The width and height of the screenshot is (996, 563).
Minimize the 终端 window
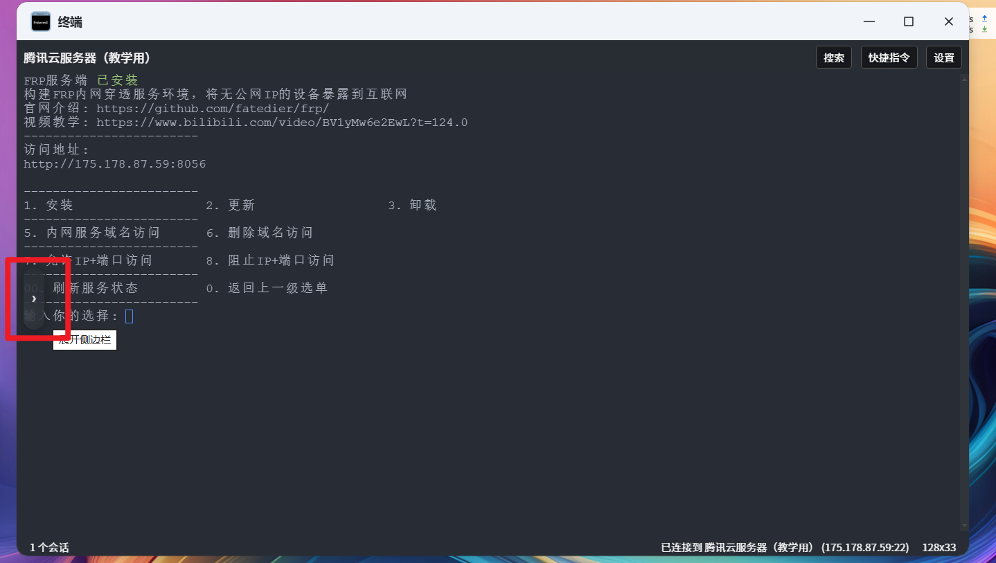869,21
